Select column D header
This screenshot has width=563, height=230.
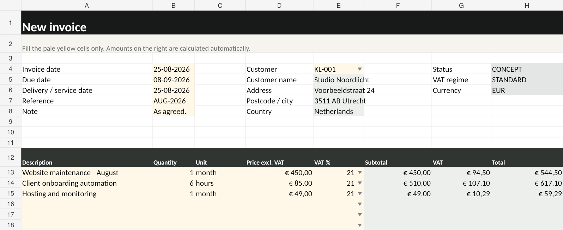[279, 5]
